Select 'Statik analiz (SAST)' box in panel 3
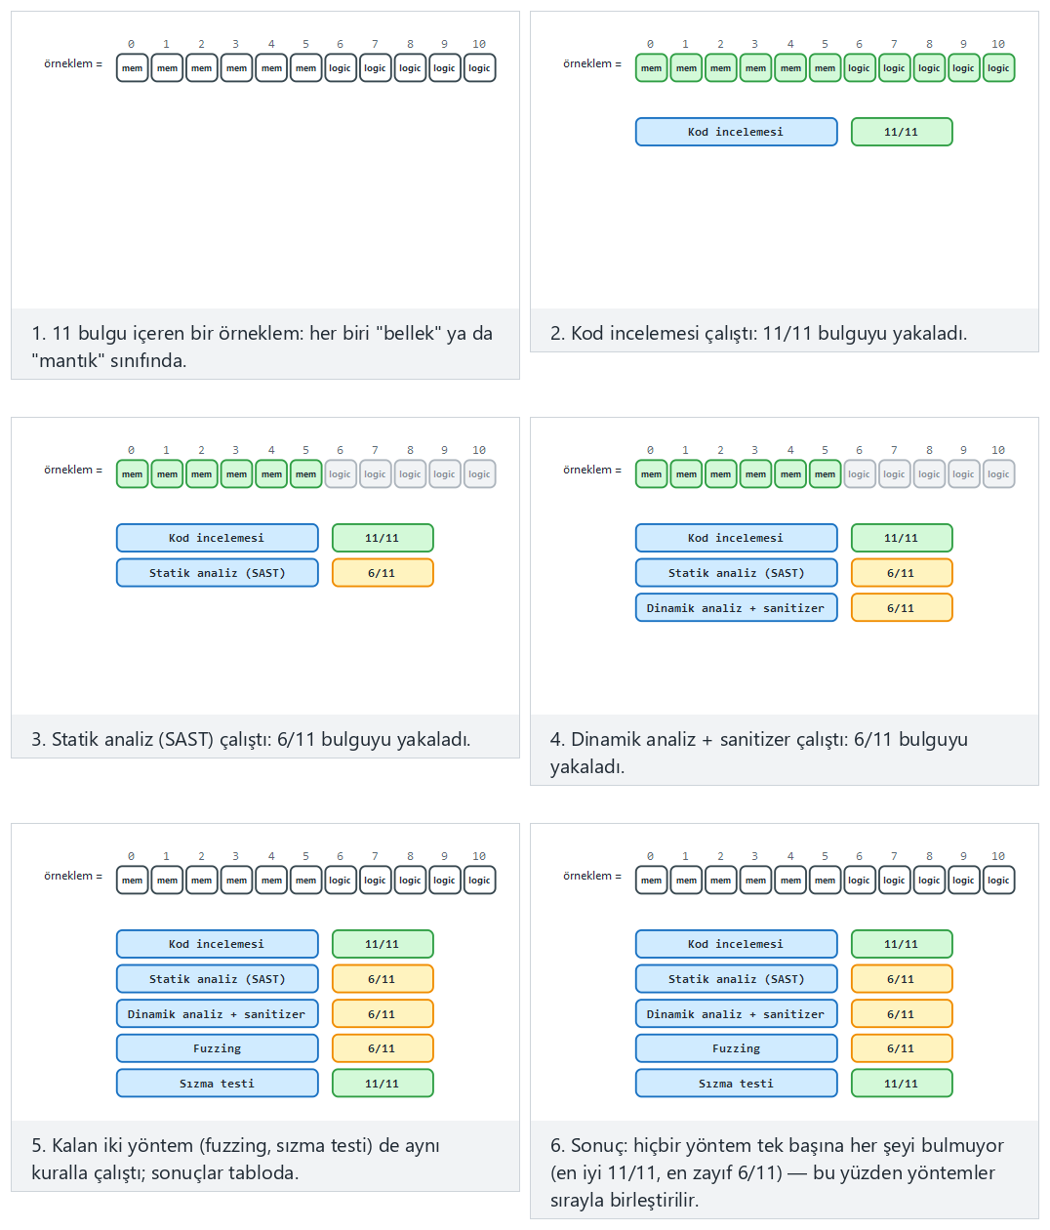The width and height of the screenshot is (1050, 1230). [x=217, y=573]
